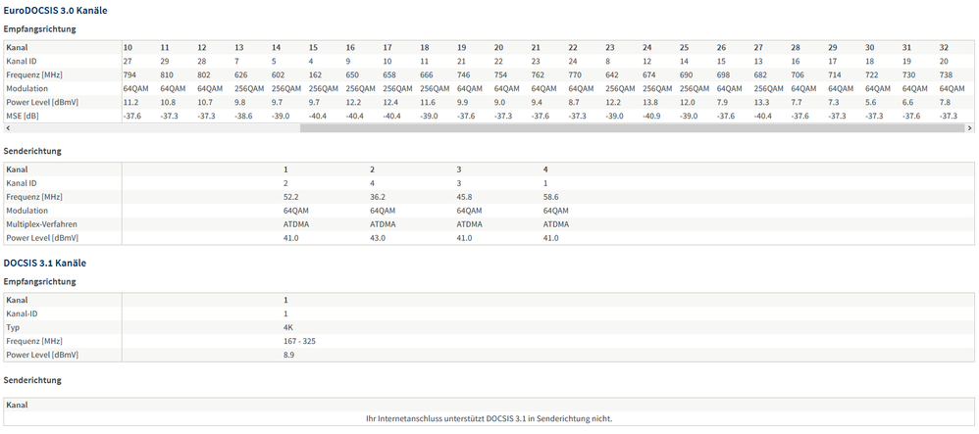Click the right arrow of the horizontal scrollbar

coord(969,127)
